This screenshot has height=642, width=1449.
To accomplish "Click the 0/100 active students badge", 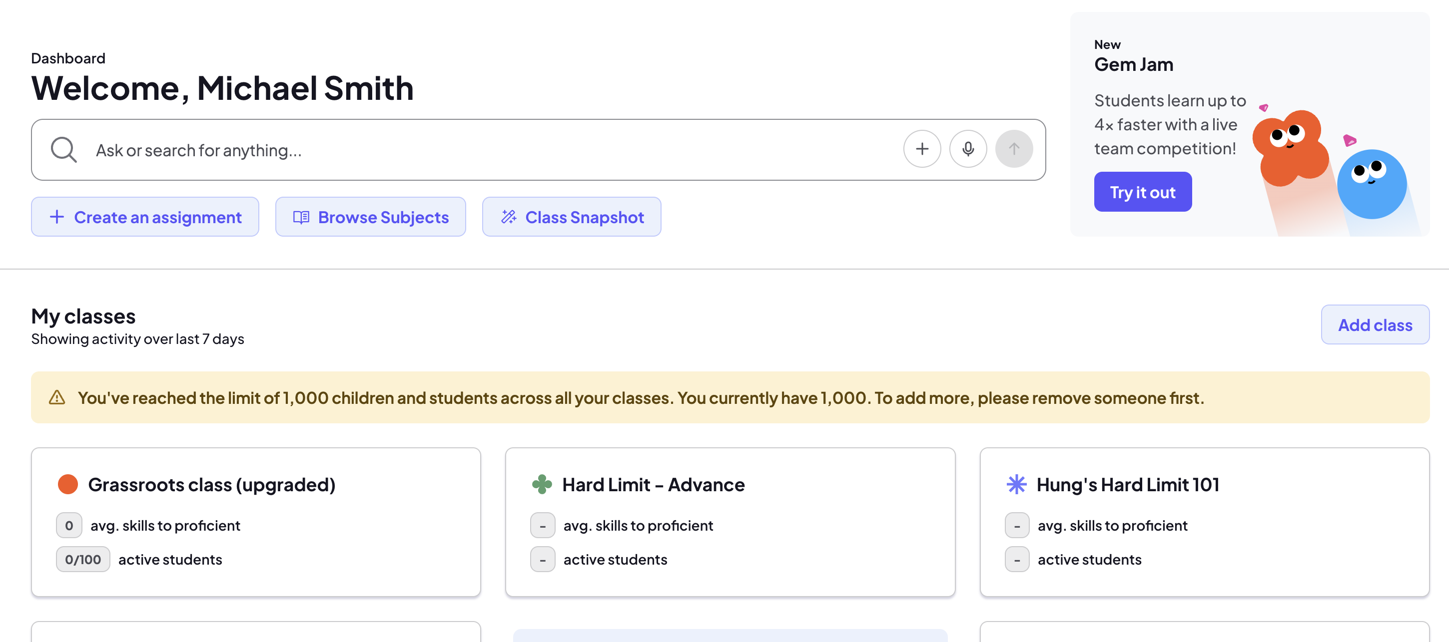I will (83, 559).
